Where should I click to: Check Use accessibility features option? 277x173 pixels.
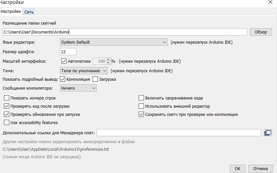tap(7, 122)
